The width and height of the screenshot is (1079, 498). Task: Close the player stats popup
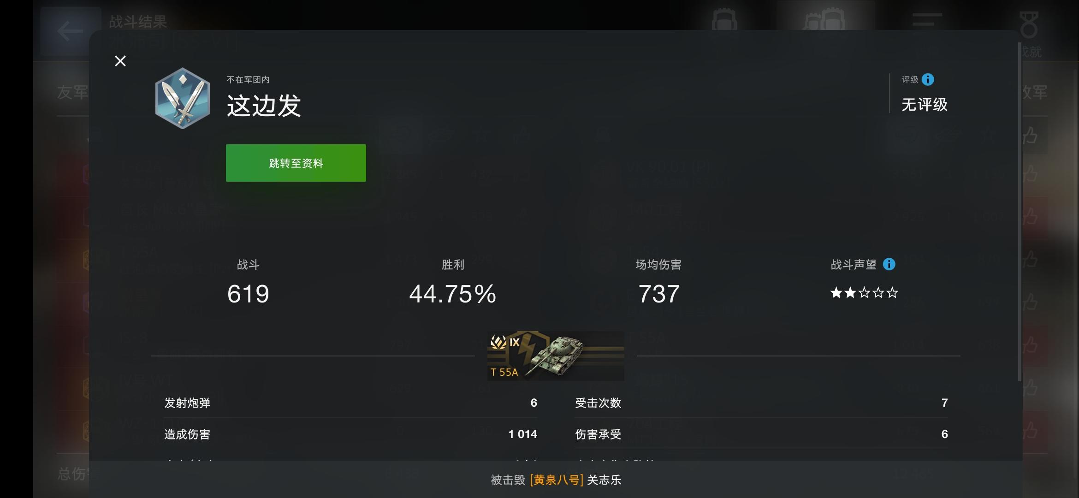tap(120, 61)
